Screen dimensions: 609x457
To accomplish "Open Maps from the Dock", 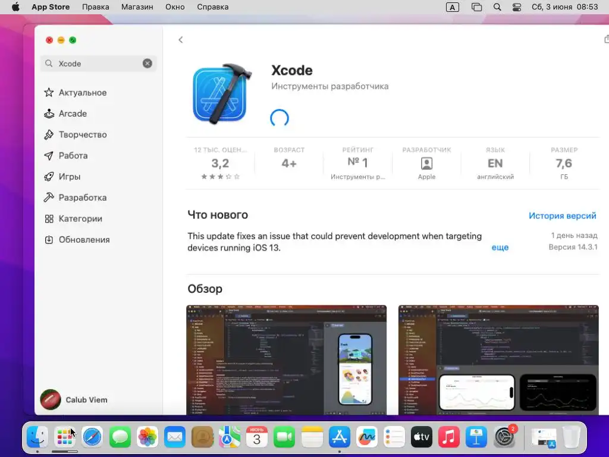I will [x=230, y=437].
